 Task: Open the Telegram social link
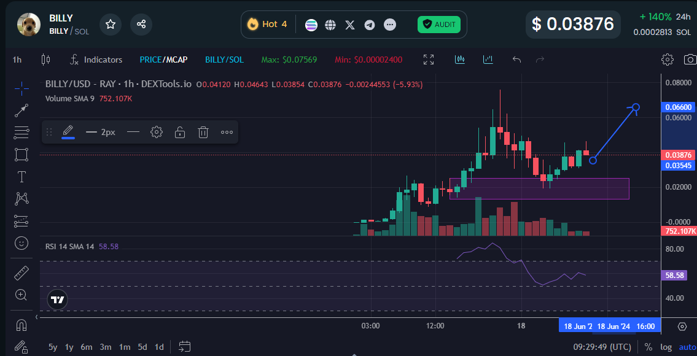click(370, 25)
